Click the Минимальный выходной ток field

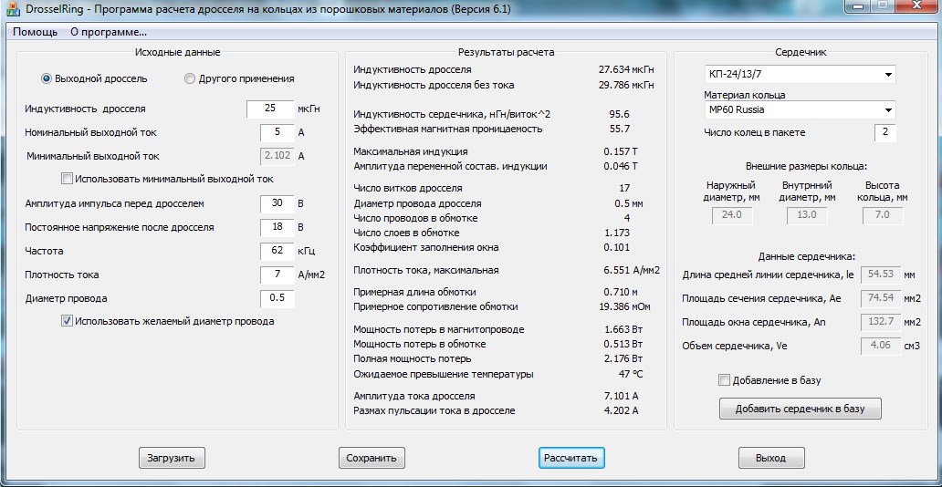[277, 156]
